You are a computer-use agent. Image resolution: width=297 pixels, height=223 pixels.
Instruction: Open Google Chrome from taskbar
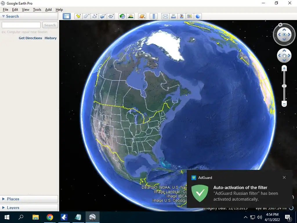click(x=50, y=217)
